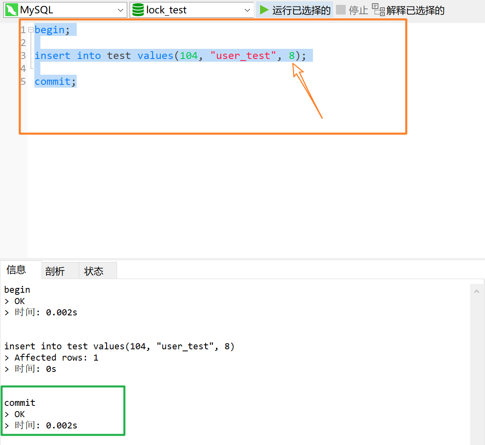485x445 pixels.
Task: Click the 'into' keyword on line 3
Action: (x=89, y=56)
